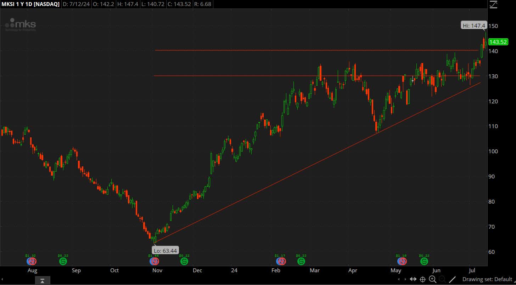The image size is (516, 285).
Task: Select the MKSI 1 Y 1D title
Action: tap(16, 4)
